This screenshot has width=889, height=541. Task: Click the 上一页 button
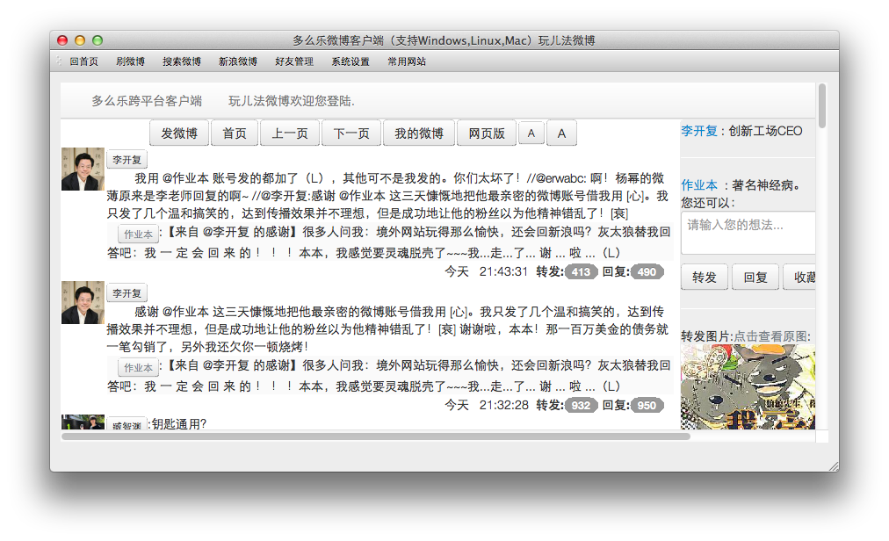(x=290, y=133)
